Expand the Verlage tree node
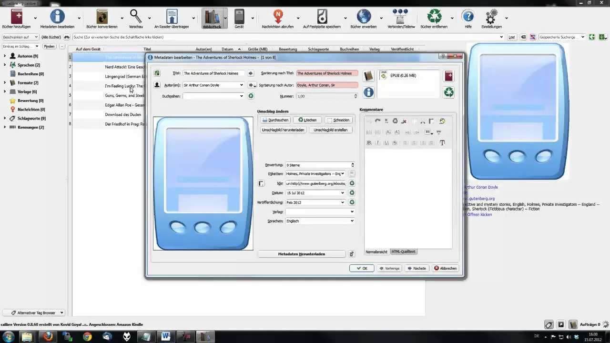Image resolution: width=610 pixels, height=343 pixels. 5,91
